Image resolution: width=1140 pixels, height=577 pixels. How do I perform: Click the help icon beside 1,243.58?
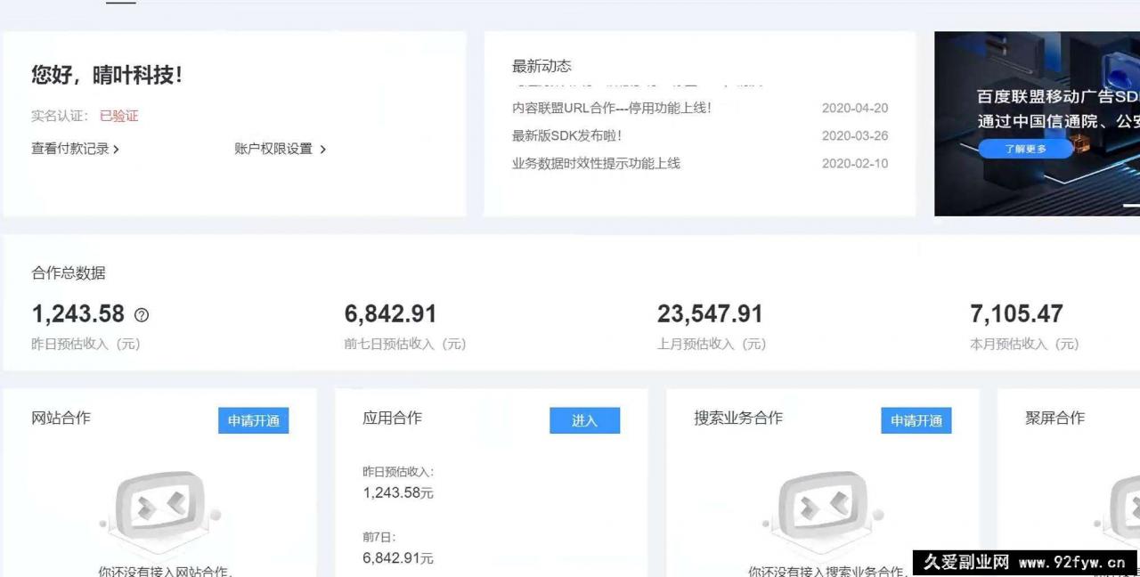[x=141, y=314]
